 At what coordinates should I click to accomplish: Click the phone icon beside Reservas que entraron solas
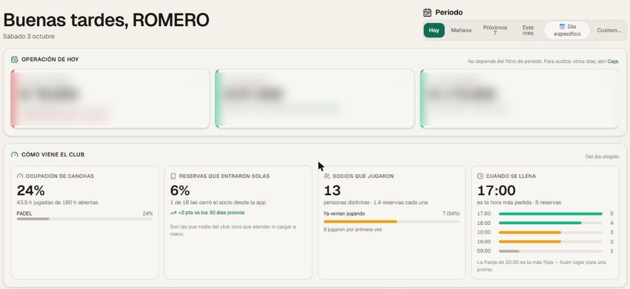(174, 176)
